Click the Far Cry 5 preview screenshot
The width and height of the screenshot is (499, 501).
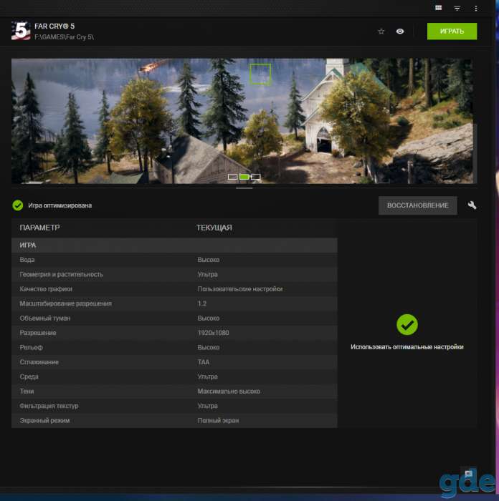pos(242,121)
